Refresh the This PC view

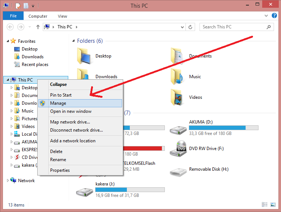[x=190, y=27]
